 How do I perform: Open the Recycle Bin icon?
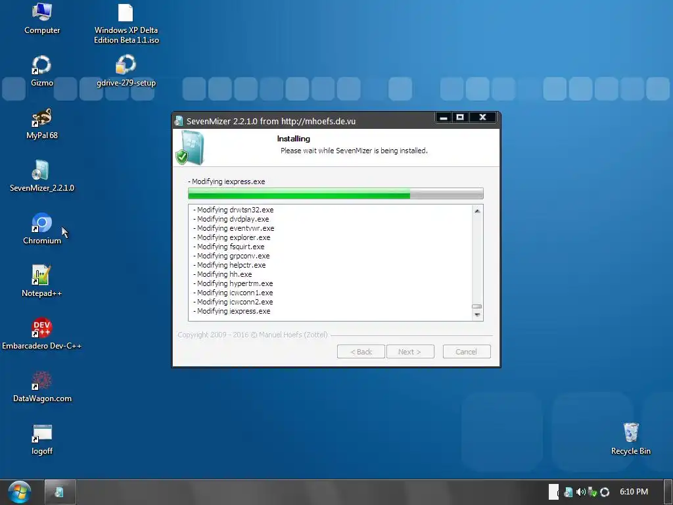(x=630, y=439)
